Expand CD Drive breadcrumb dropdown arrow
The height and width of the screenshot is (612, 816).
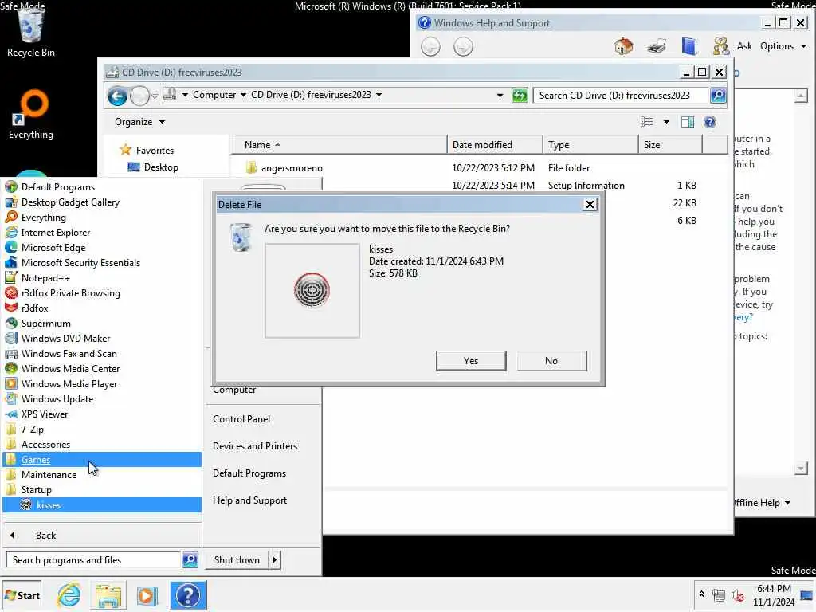(x=379, y=95)
